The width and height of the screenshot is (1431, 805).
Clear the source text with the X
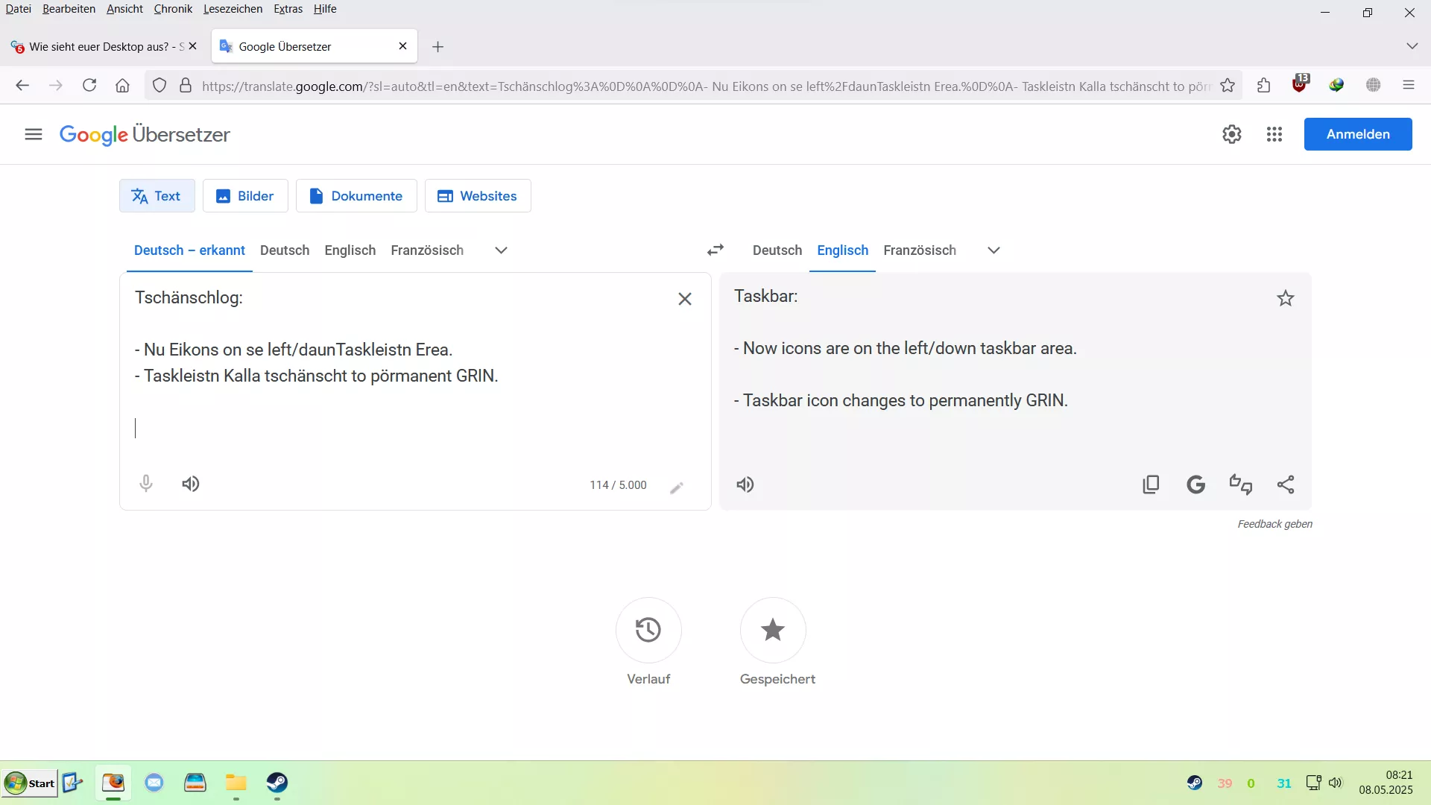click(x=685, y=299)
